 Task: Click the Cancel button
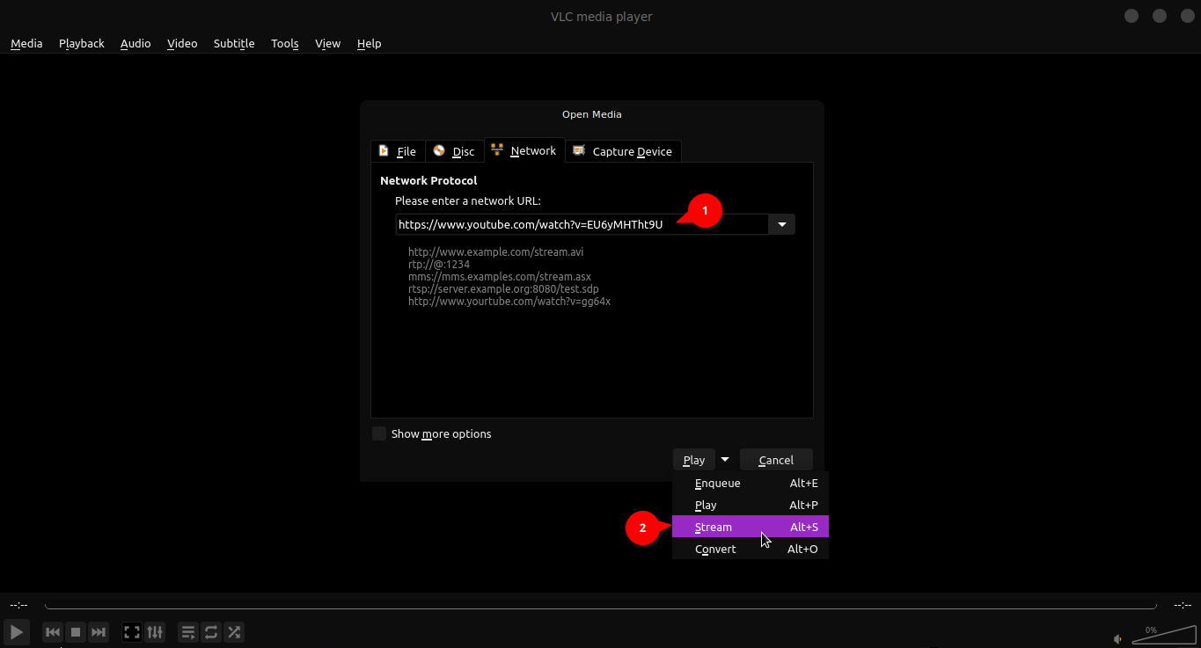776,460
